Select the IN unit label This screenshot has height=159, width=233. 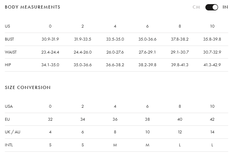[x=225, y=7]
